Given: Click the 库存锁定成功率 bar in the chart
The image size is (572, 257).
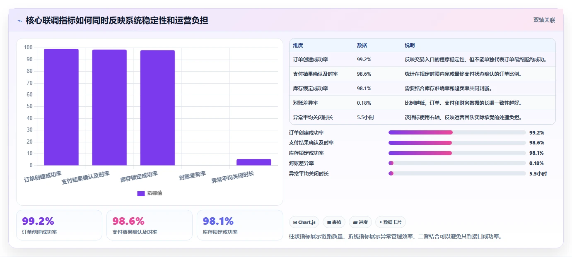Looking at the screenshot, I should [x=157, y=108].
